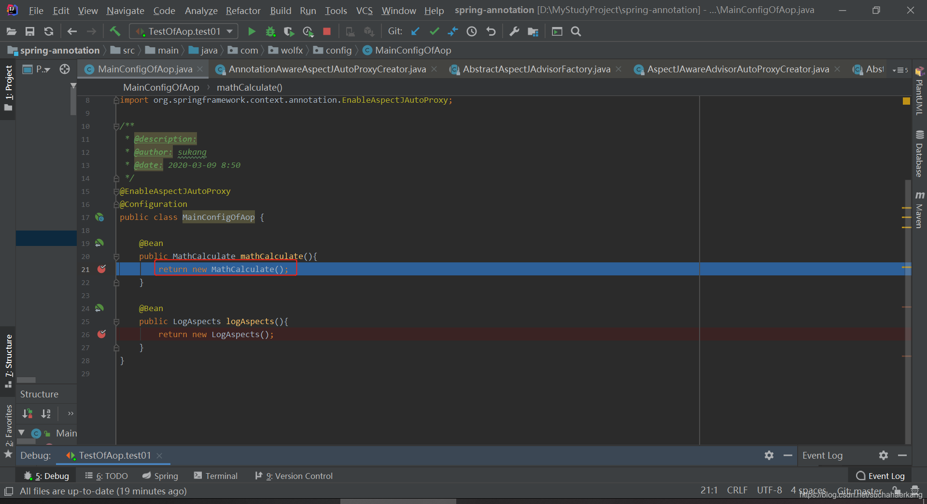Fold mathCalculate method at line 20
This screenshot has height=504, width=927.
[116, 257]
